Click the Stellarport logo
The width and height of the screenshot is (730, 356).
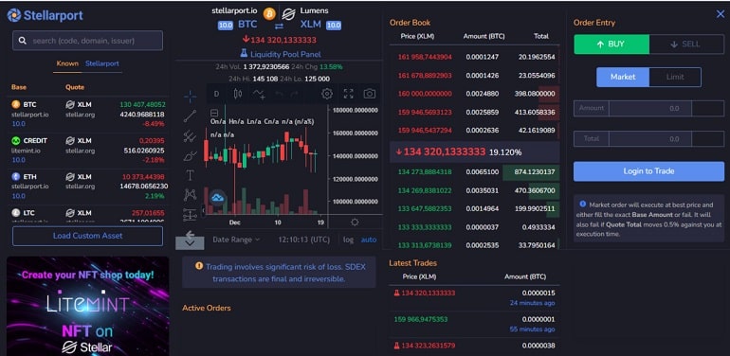coord(45,15)
